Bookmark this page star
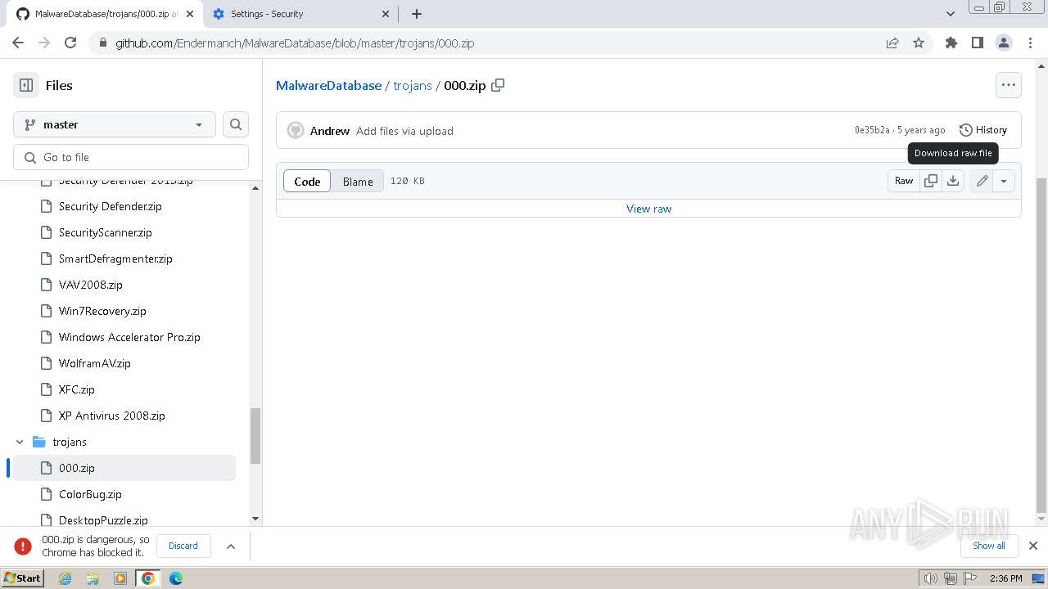Image resolution: width=1048 pixels, height=589 pixels. pos(919,43)
